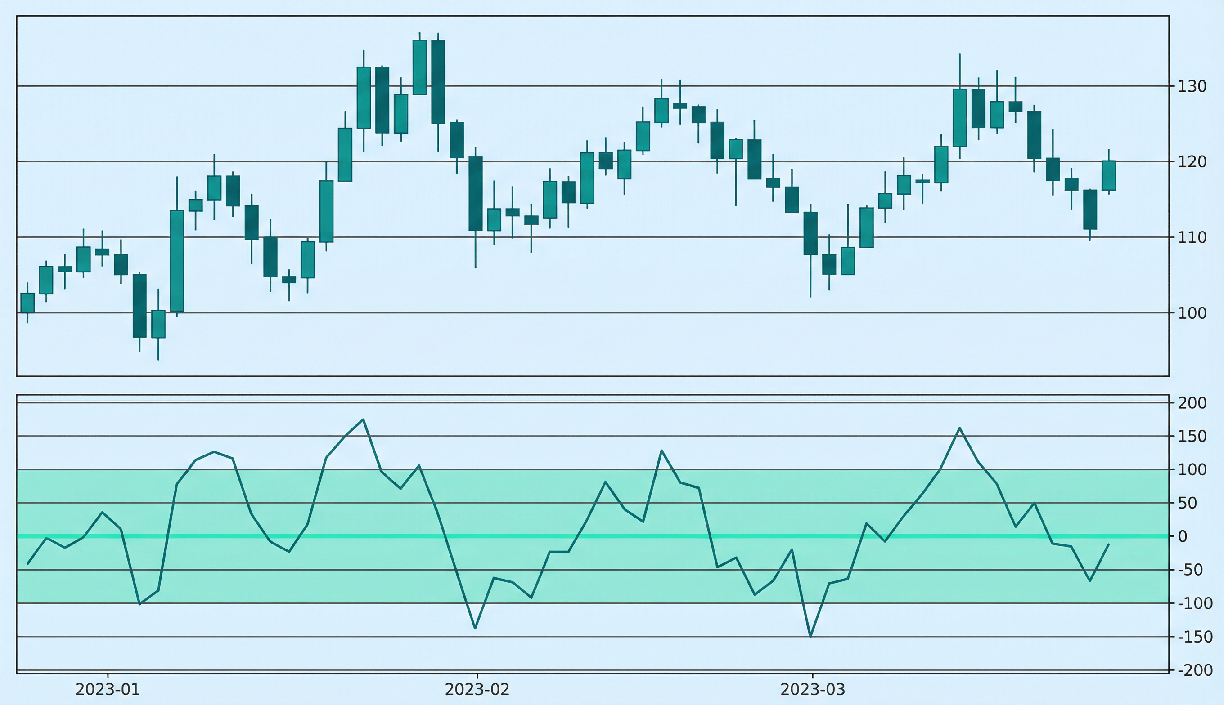This screenshot has height=705, width=1224.
Task: Click the 200 label on the oscillator axis
Action: point(1192,402)
